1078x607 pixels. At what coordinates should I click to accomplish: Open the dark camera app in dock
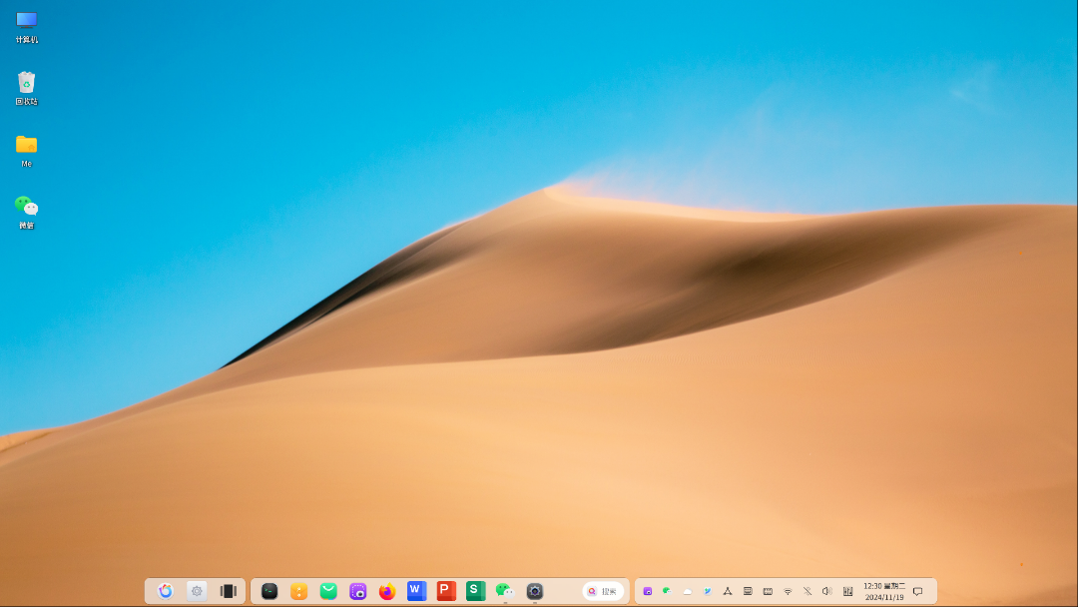535,591
